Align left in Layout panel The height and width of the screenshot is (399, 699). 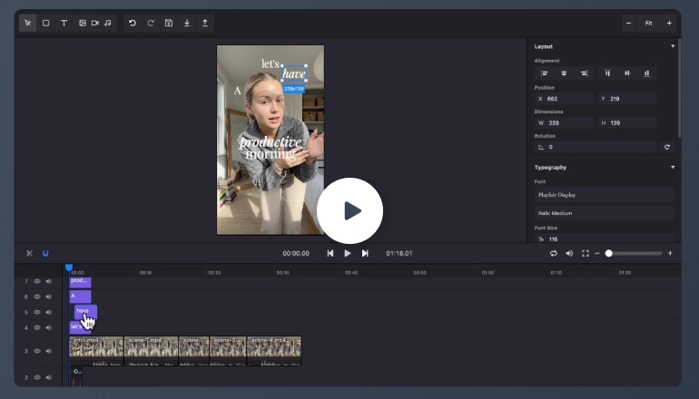(545, 73)
